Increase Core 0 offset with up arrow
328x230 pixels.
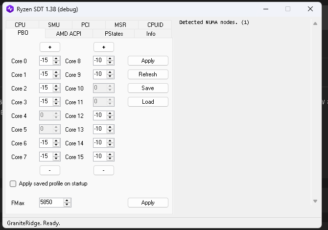[x=56, y=59]
